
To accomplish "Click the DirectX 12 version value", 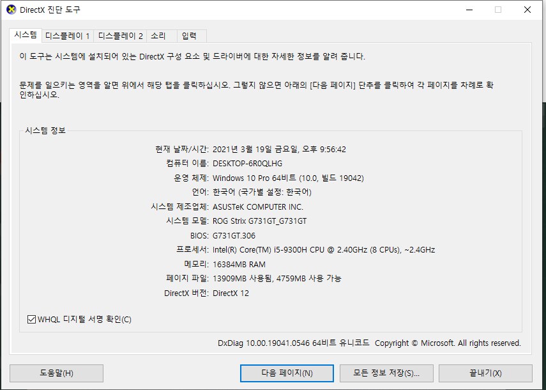I will [231, 293].
